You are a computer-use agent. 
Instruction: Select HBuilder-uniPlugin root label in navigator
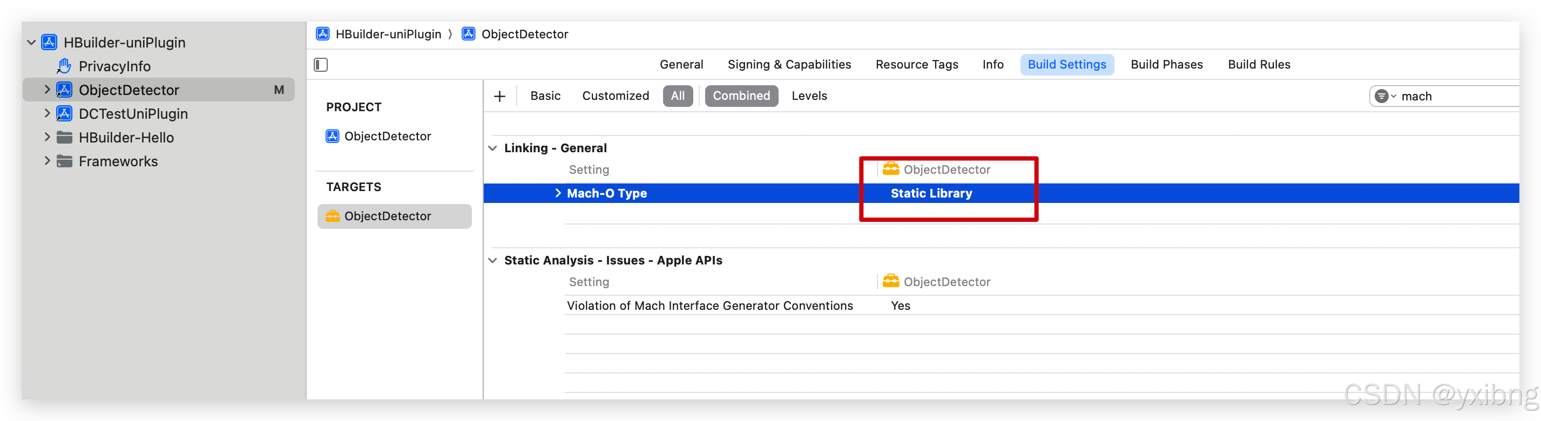point(124,43)
